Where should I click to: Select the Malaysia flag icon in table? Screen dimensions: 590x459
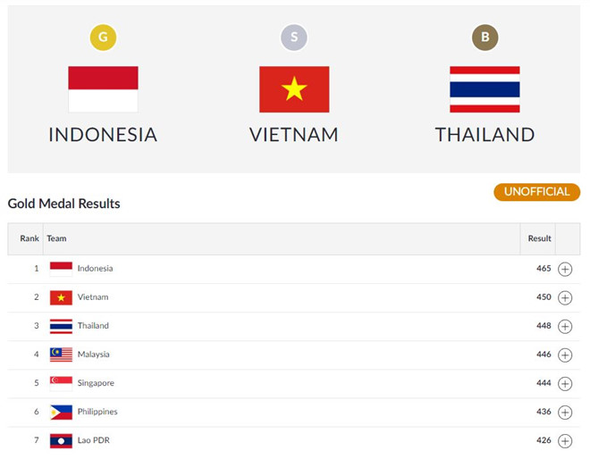point(61,355)
